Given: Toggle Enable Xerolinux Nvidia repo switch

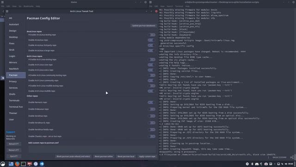Looking at the screenshot, I should coord(151,130).
